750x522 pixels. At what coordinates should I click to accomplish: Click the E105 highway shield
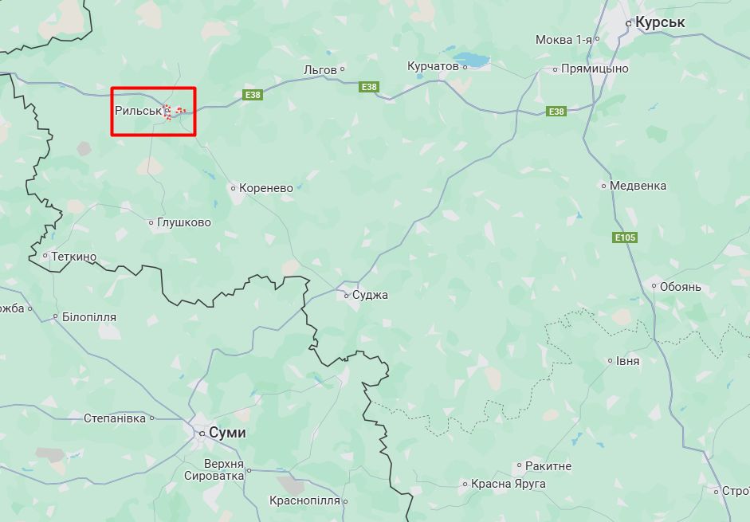pos(625,237)
